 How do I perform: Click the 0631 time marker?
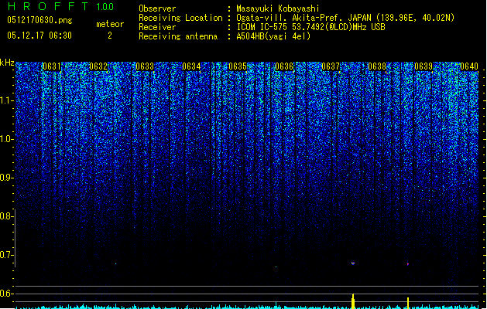click(x=52, y=66)
